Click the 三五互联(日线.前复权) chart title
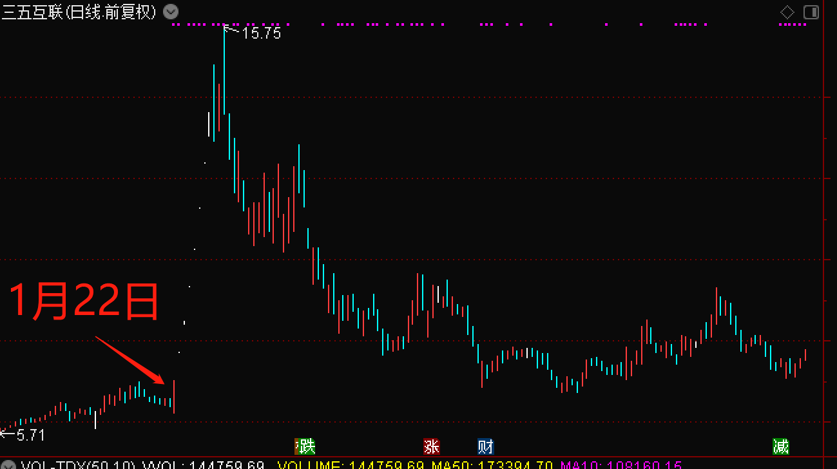 coord(79,12)
